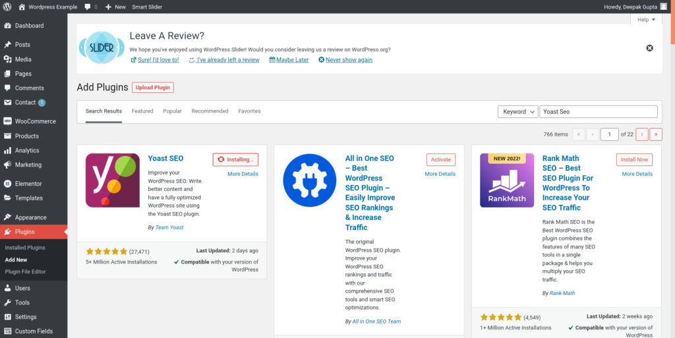Image resolution: width=675 pixels, height=338 pixels.
Task: Click the WordPress logo in admin bar
Action: click(7, 7)
